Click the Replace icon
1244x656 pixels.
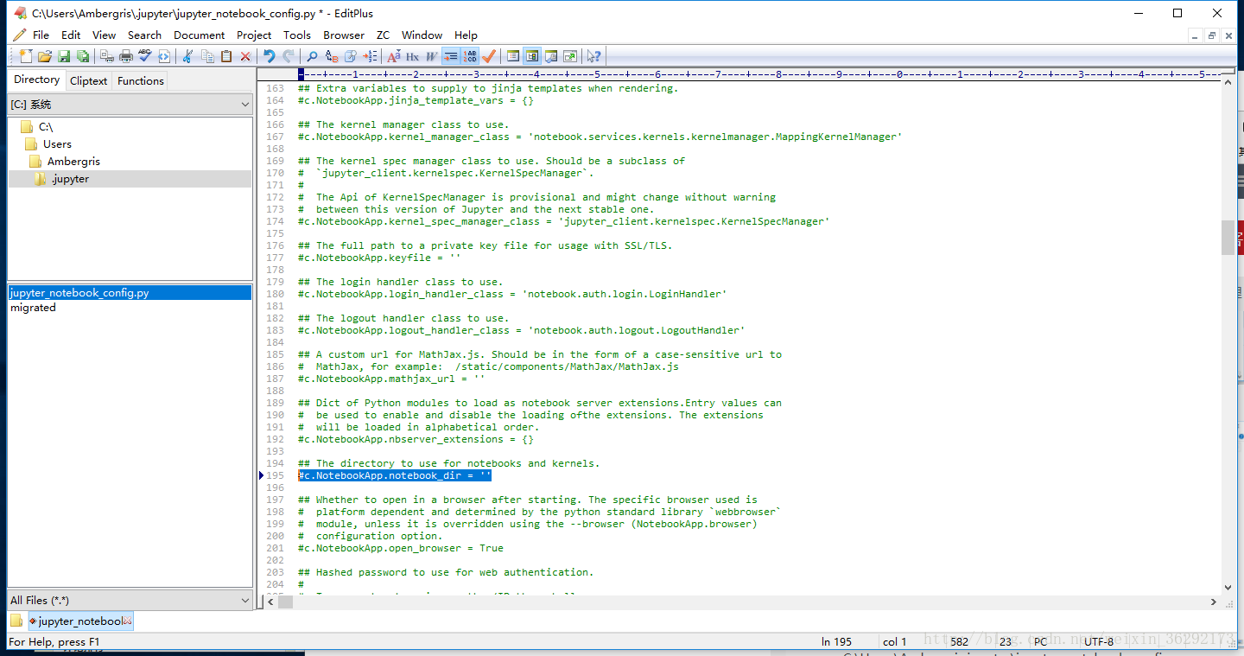[x=332, y=56]
